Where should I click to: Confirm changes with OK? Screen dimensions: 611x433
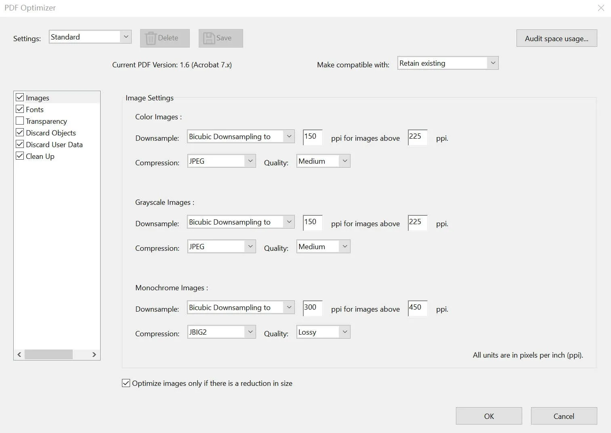pyautogui.click(x=489, y=416)
